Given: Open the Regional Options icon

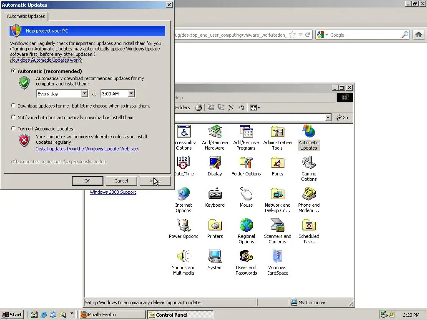Looking at the screenshot, I should coord(246,231).
